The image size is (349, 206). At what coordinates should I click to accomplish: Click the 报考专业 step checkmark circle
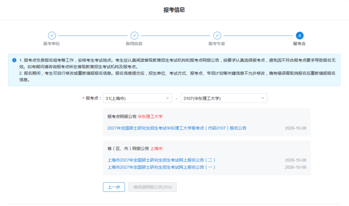tap(217, 36)
